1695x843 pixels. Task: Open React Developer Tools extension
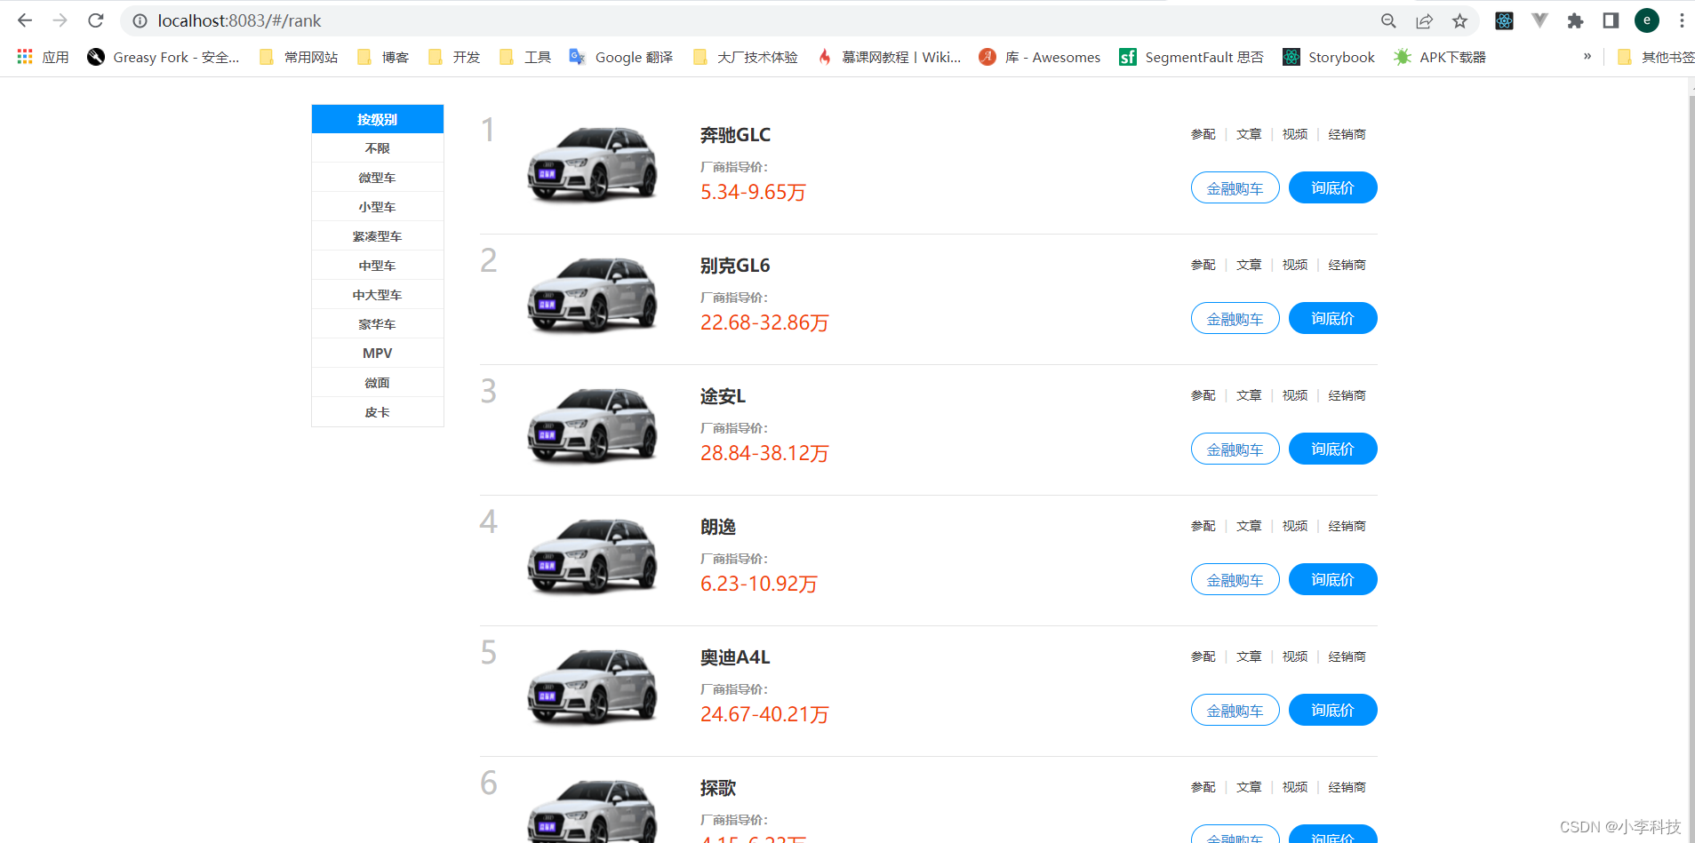(x=1504, y=20)
